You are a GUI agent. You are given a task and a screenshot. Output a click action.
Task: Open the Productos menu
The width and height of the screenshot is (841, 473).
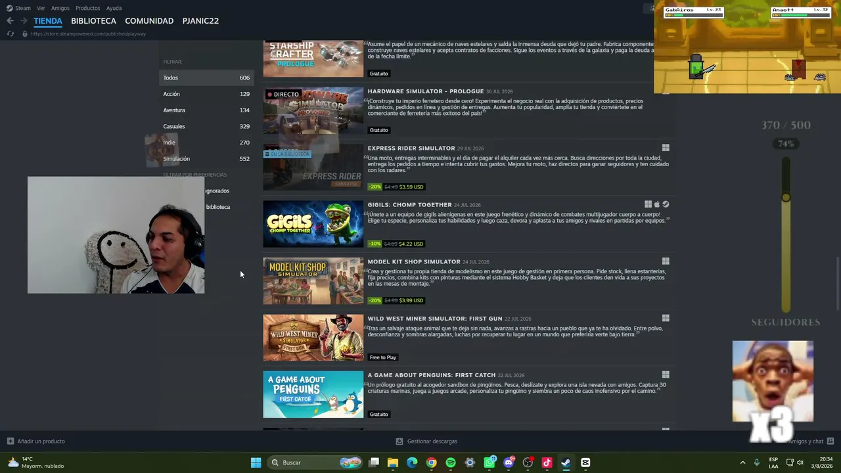[x=88, y=8]
